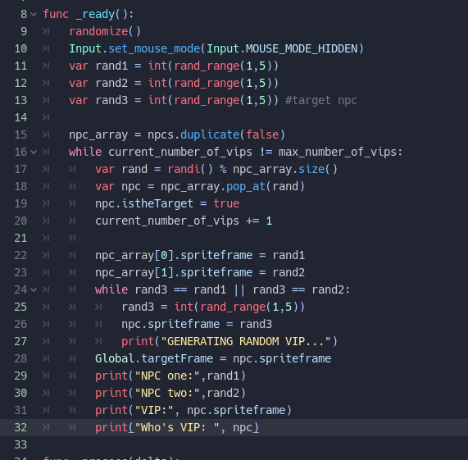Click the istheTarget property on line 19
The width and height of the screenshot is (468, 460).
coord(157,203)
